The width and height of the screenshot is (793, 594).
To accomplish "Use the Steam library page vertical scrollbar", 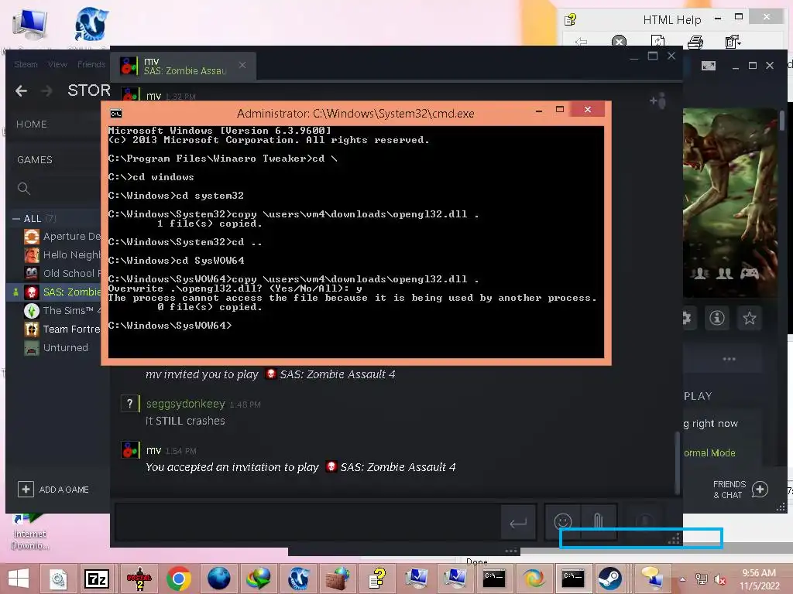I will click(782, 120).
